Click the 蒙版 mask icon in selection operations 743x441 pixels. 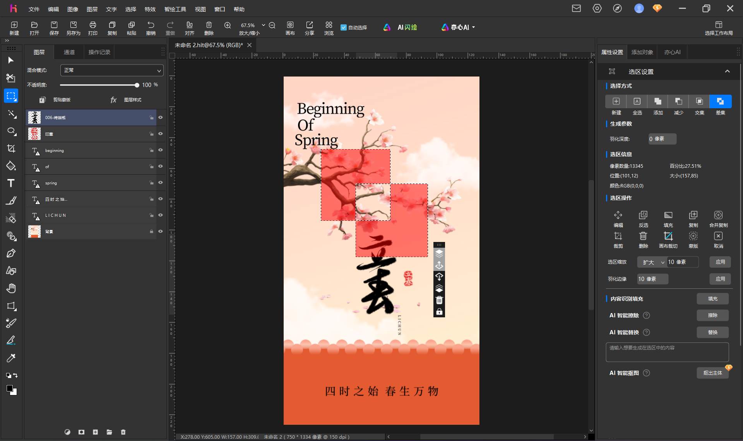pos(693,240)
